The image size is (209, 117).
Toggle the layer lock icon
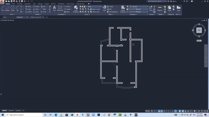tap(85, 6)
